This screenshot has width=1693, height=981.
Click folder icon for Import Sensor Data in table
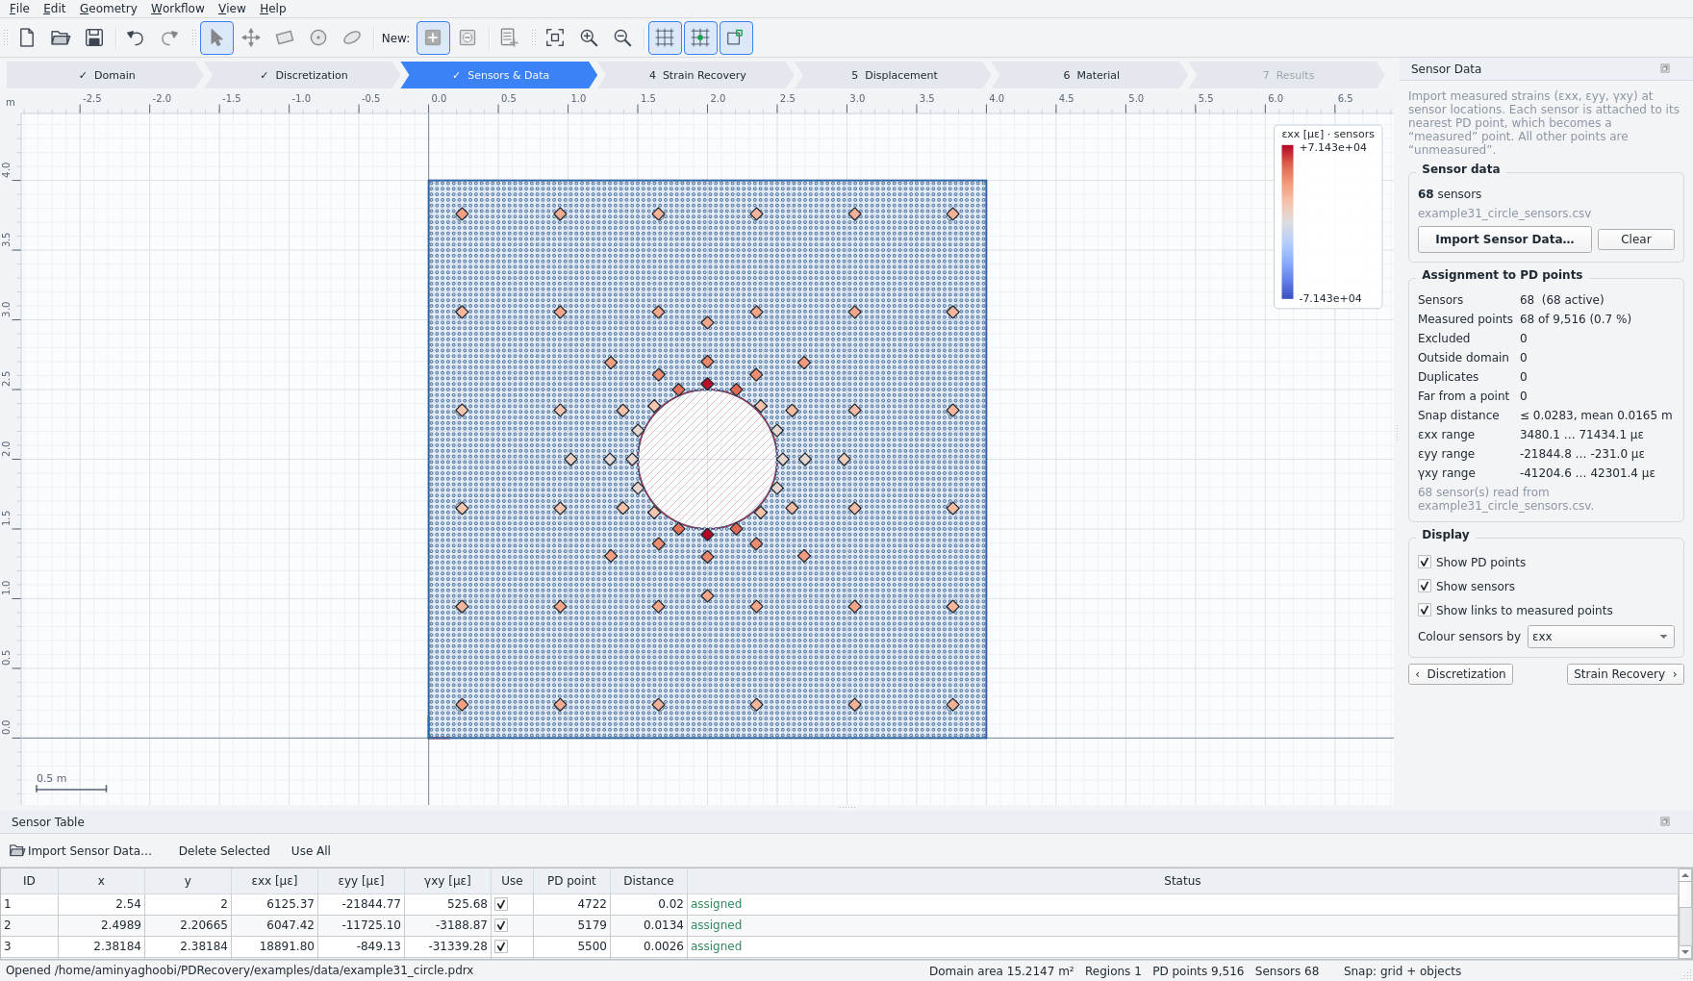coord(17,850)
